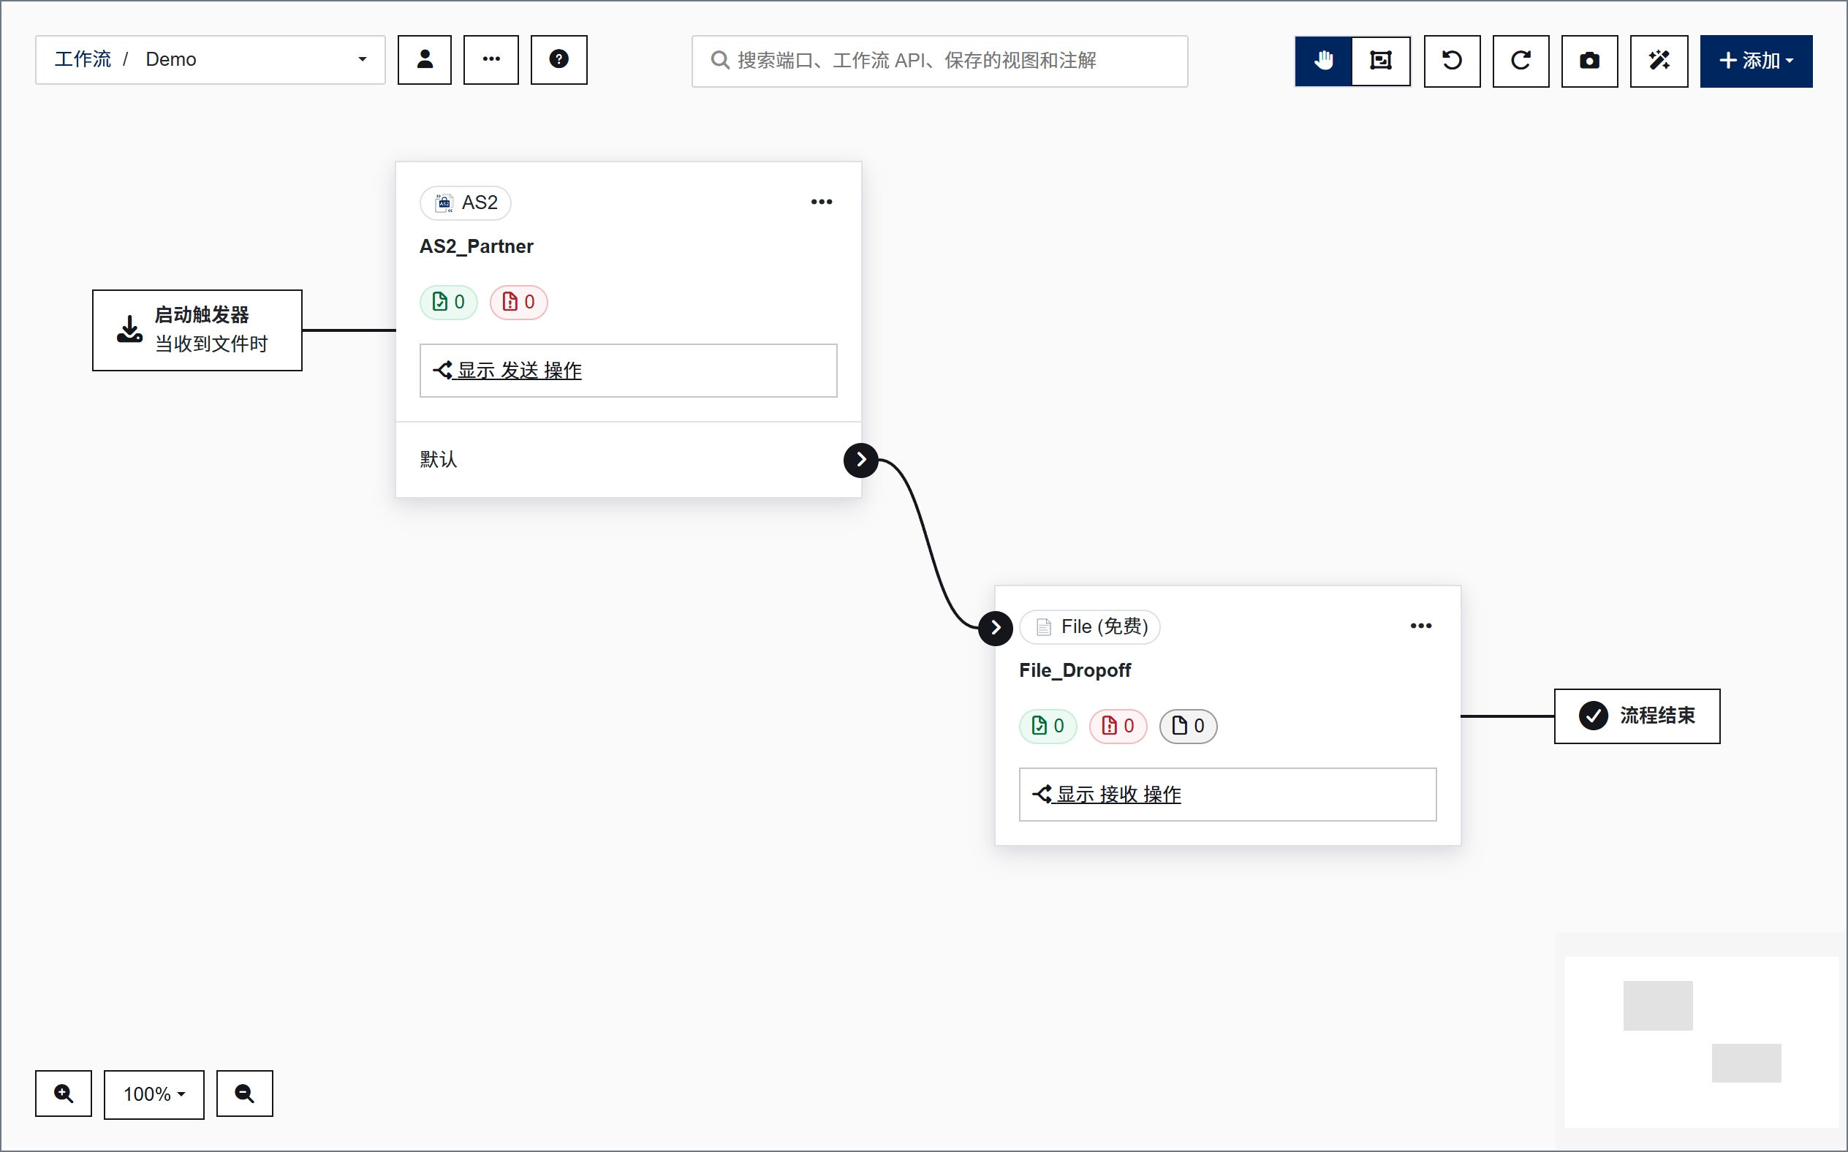This screenshot has width=1848, height=1152.
Task: Click the AS2 connector type badge
Action: [x=466, y=202]
